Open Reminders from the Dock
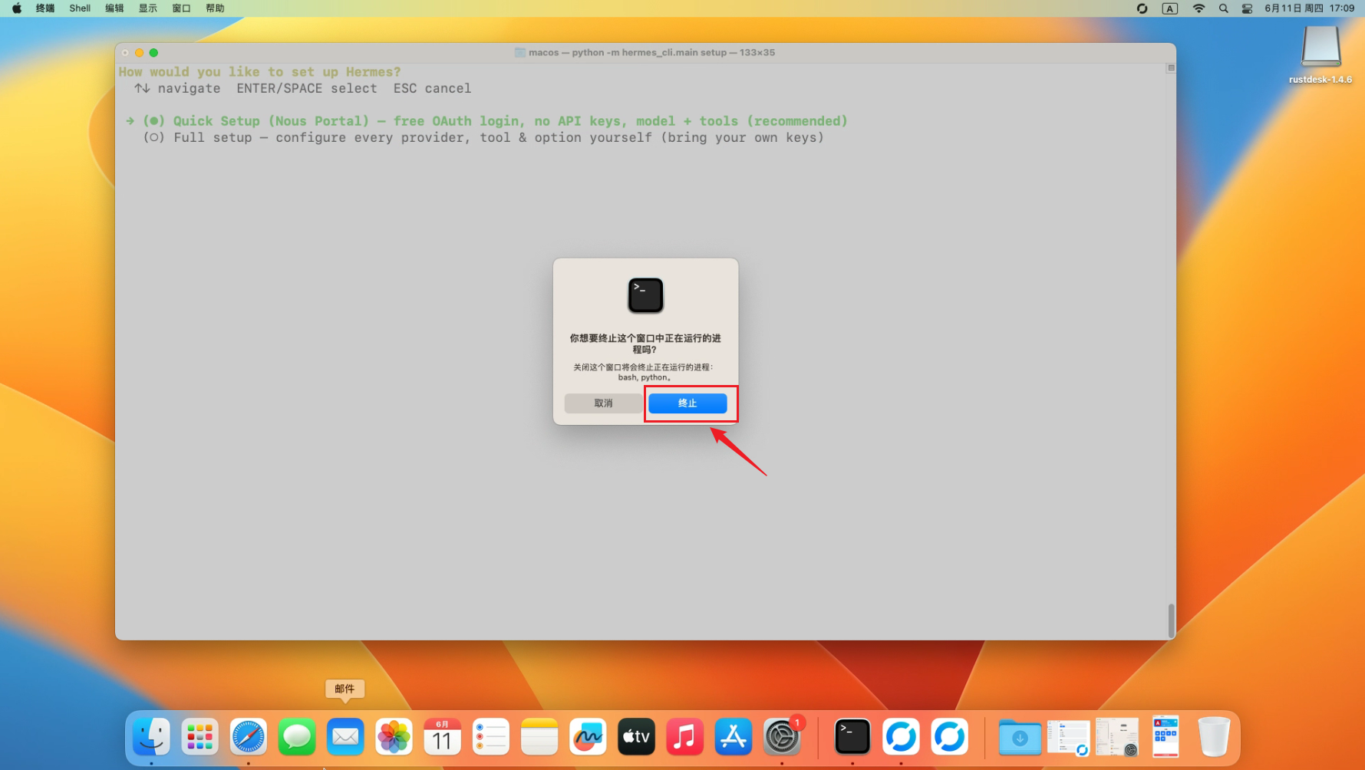Image resolution: width=1365 pixels, height=770 pixels. pos(491,737)
